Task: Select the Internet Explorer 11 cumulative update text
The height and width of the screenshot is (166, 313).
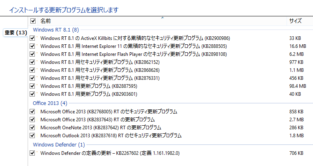Action: point(134,46)
